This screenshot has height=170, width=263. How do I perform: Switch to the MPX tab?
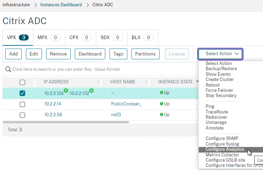[49, 37]
